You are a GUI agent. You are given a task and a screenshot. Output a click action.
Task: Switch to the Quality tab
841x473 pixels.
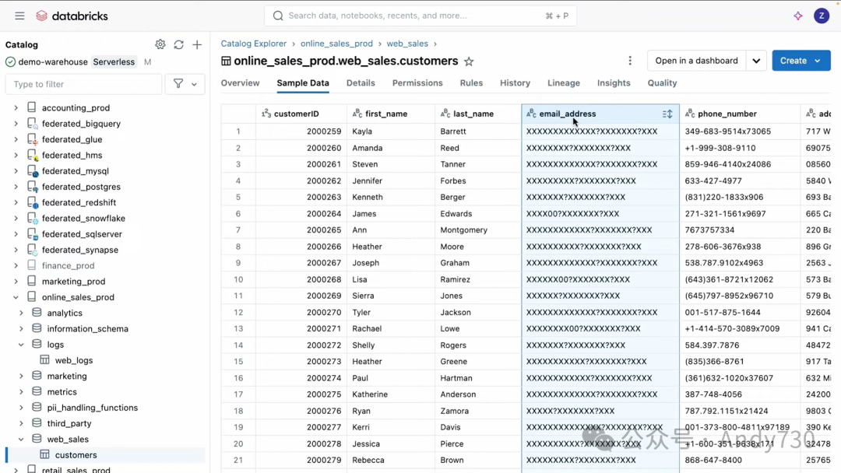(662, 83)
